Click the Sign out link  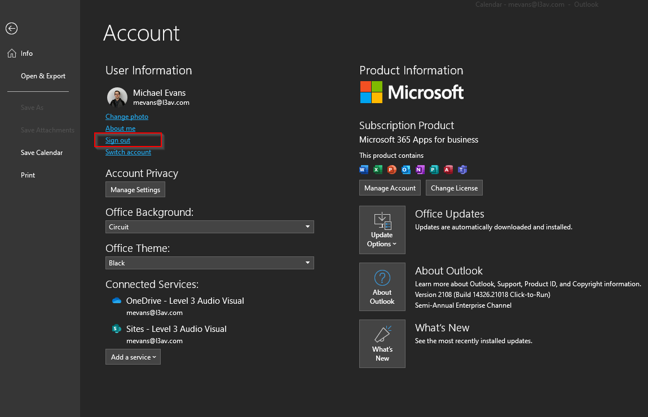(118, 140)
